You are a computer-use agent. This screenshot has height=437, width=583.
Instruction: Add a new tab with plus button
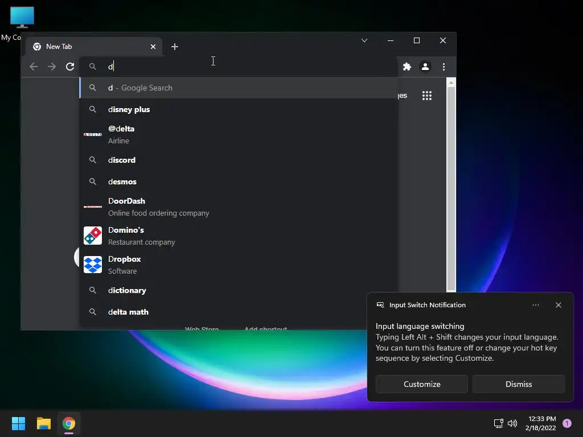click(175, 47)
